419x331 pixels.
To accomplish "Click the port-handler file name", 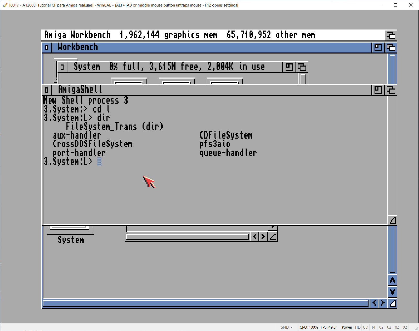I will 79,153.
